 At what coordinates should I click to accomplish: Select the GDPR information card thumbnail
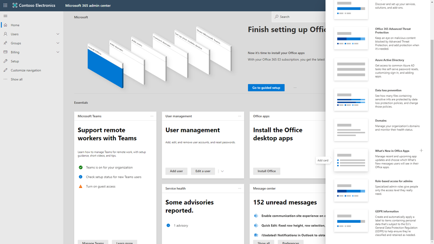tap(351, 221)
